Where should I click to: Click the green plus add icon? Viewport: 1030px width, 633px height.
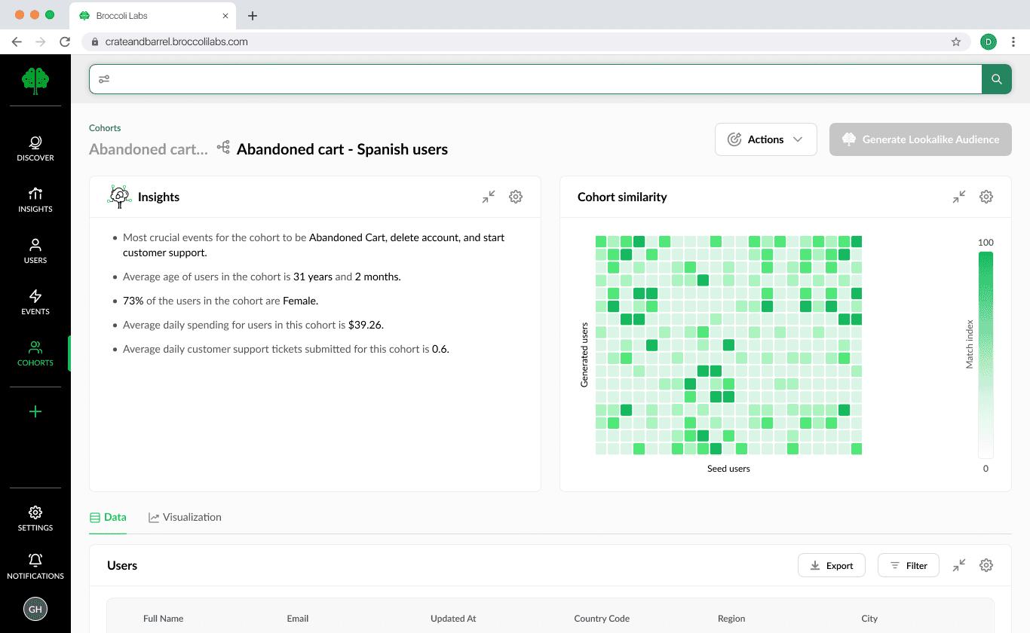click(x=35, y=411)
